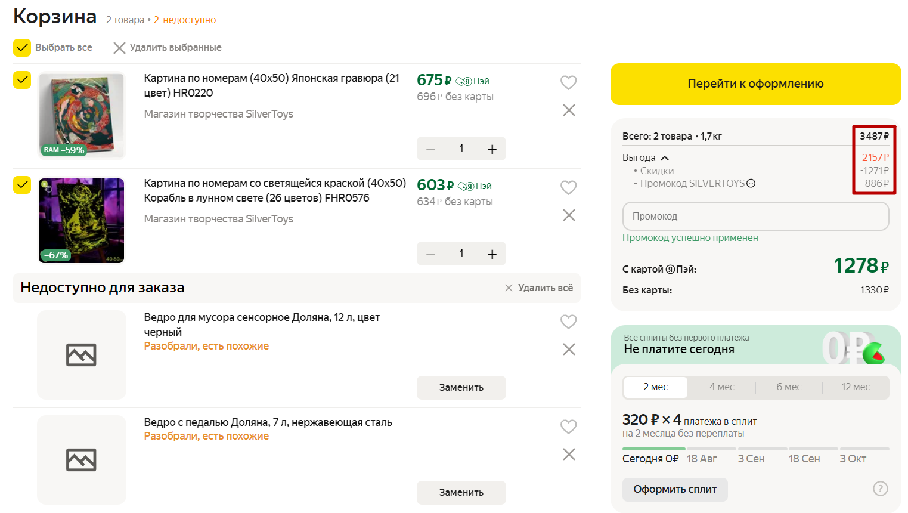908x513 pixels.
Task: Uncheck the Корабль в лунном свете checkbox
Action: (22, 185)
